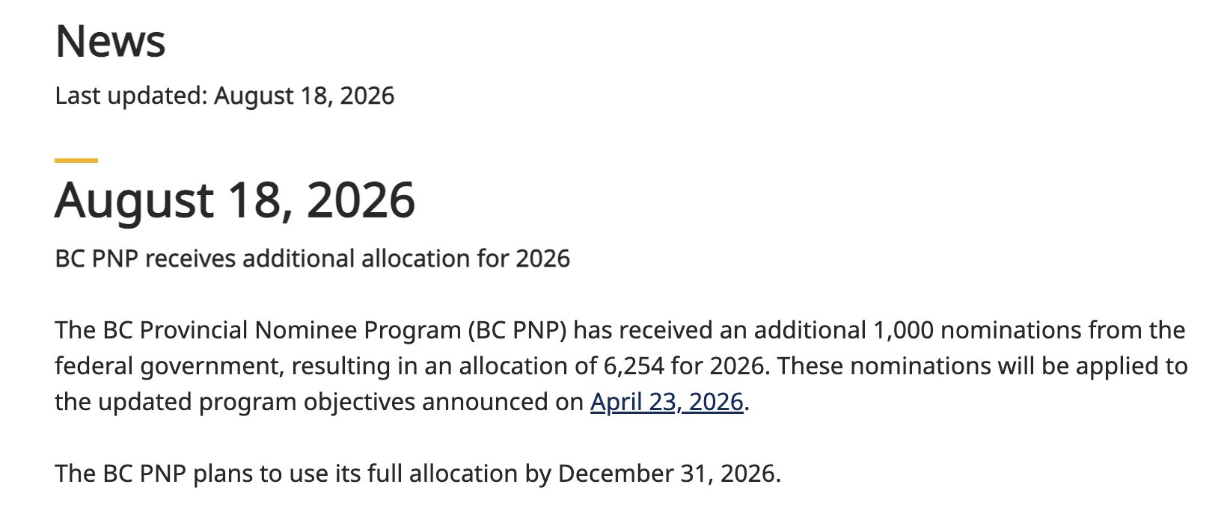The width and height of the screenshot is (1230, 508).
Task: Click the yellow accent bar above the date
Action: [76, 160]
